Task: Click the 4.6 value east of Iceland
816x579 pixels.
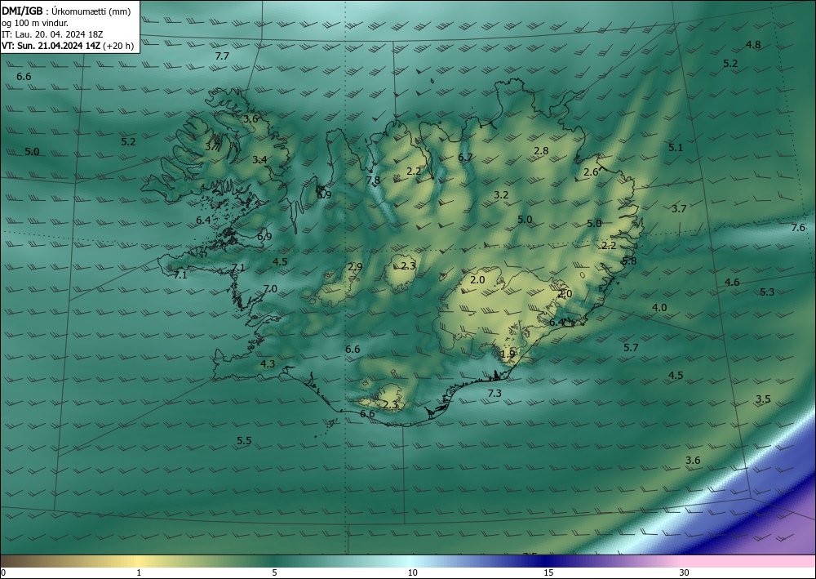Action: (732, 283)
